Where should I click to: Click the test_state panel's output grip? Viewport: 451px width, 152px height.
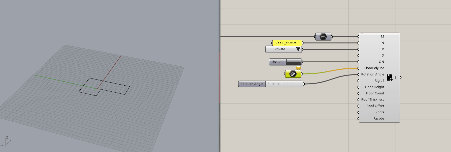pos(303,43)
